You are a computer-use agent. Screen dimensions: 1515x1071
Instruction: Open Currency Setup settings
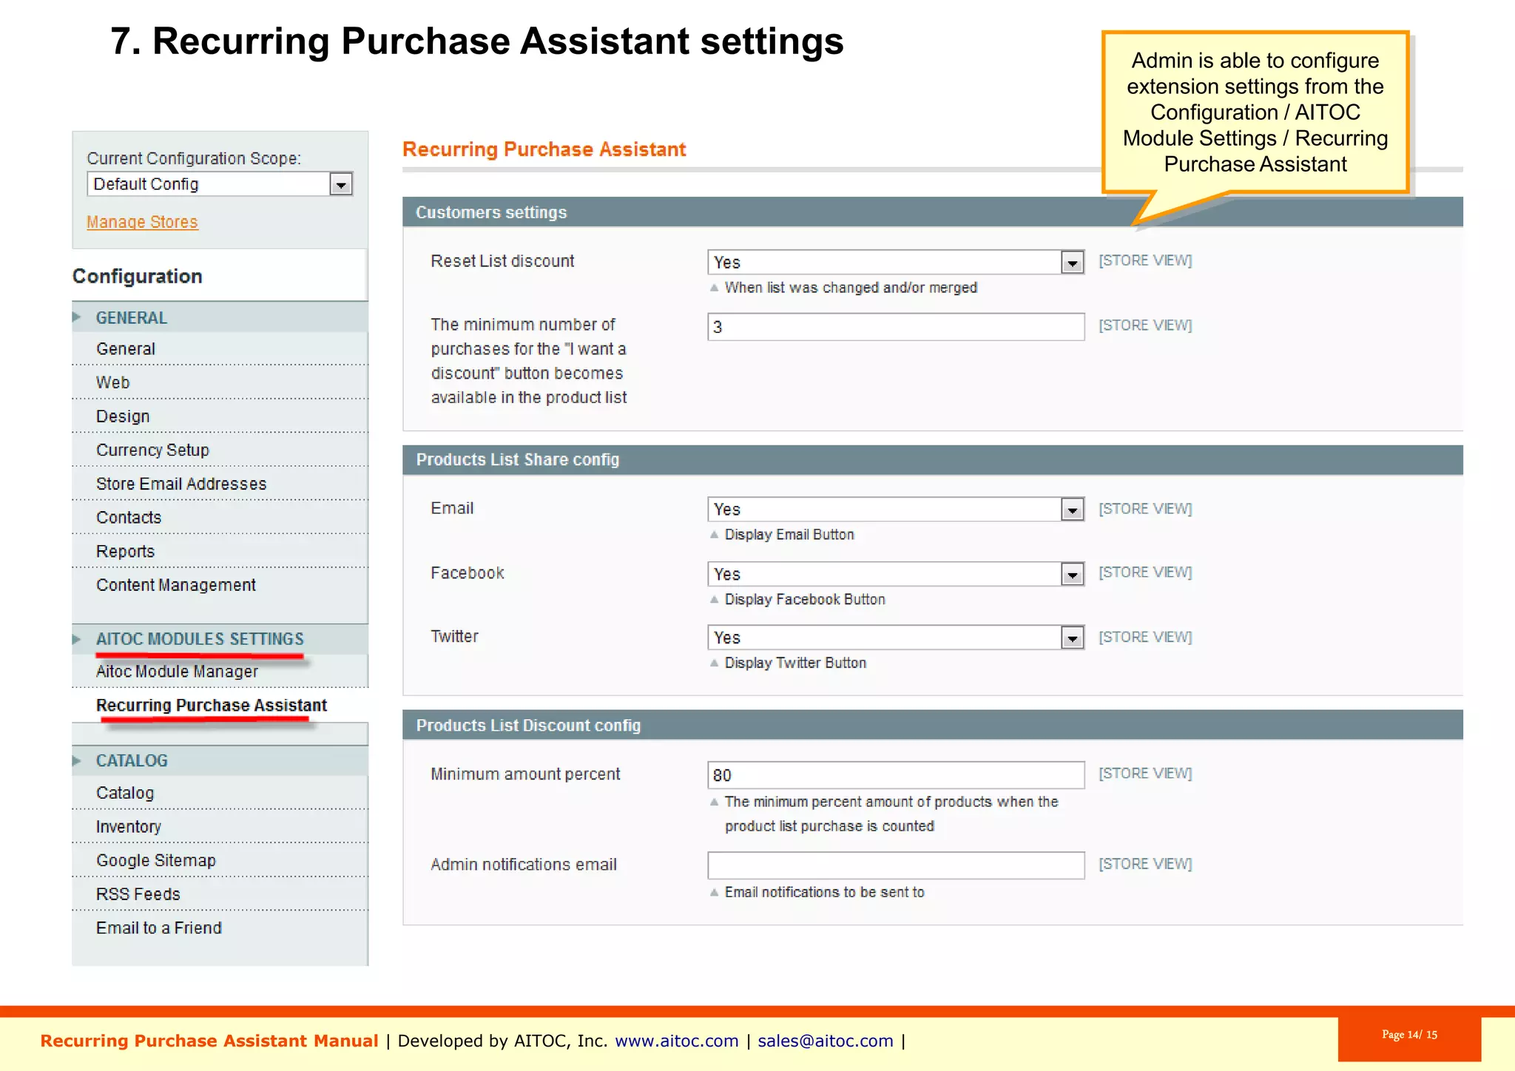[152, 450]
